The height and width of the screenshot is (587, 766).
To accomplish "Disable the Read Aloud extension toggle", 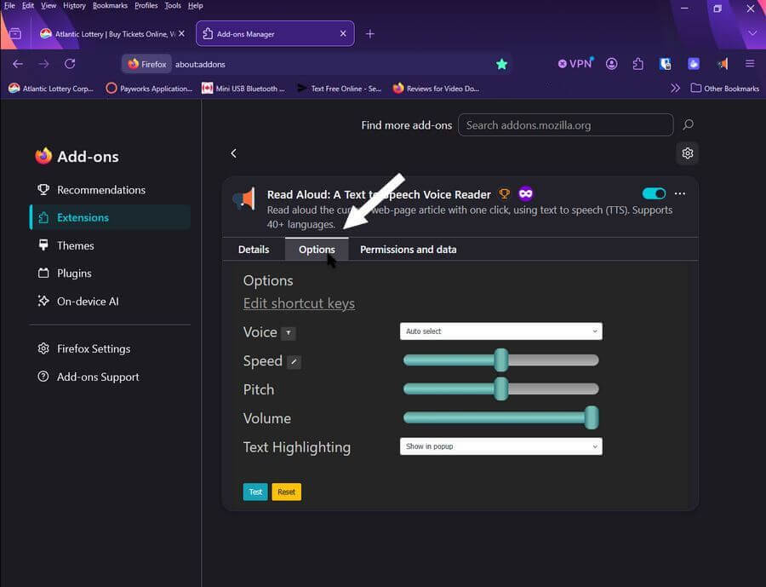I will point(654,193).
